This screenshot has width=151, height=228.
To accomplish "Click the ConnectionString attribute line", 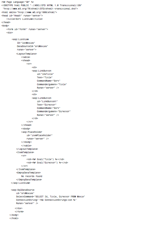I will click(x=47, y=200).
